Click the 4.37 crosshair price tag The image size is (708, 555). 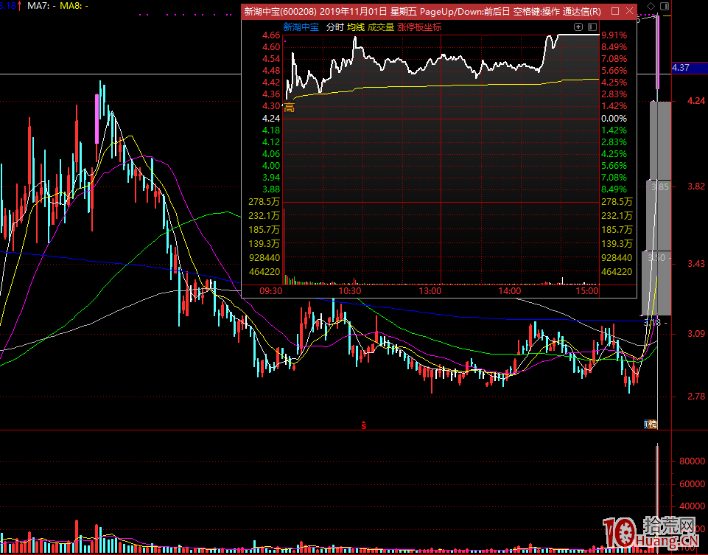(689, 68)
